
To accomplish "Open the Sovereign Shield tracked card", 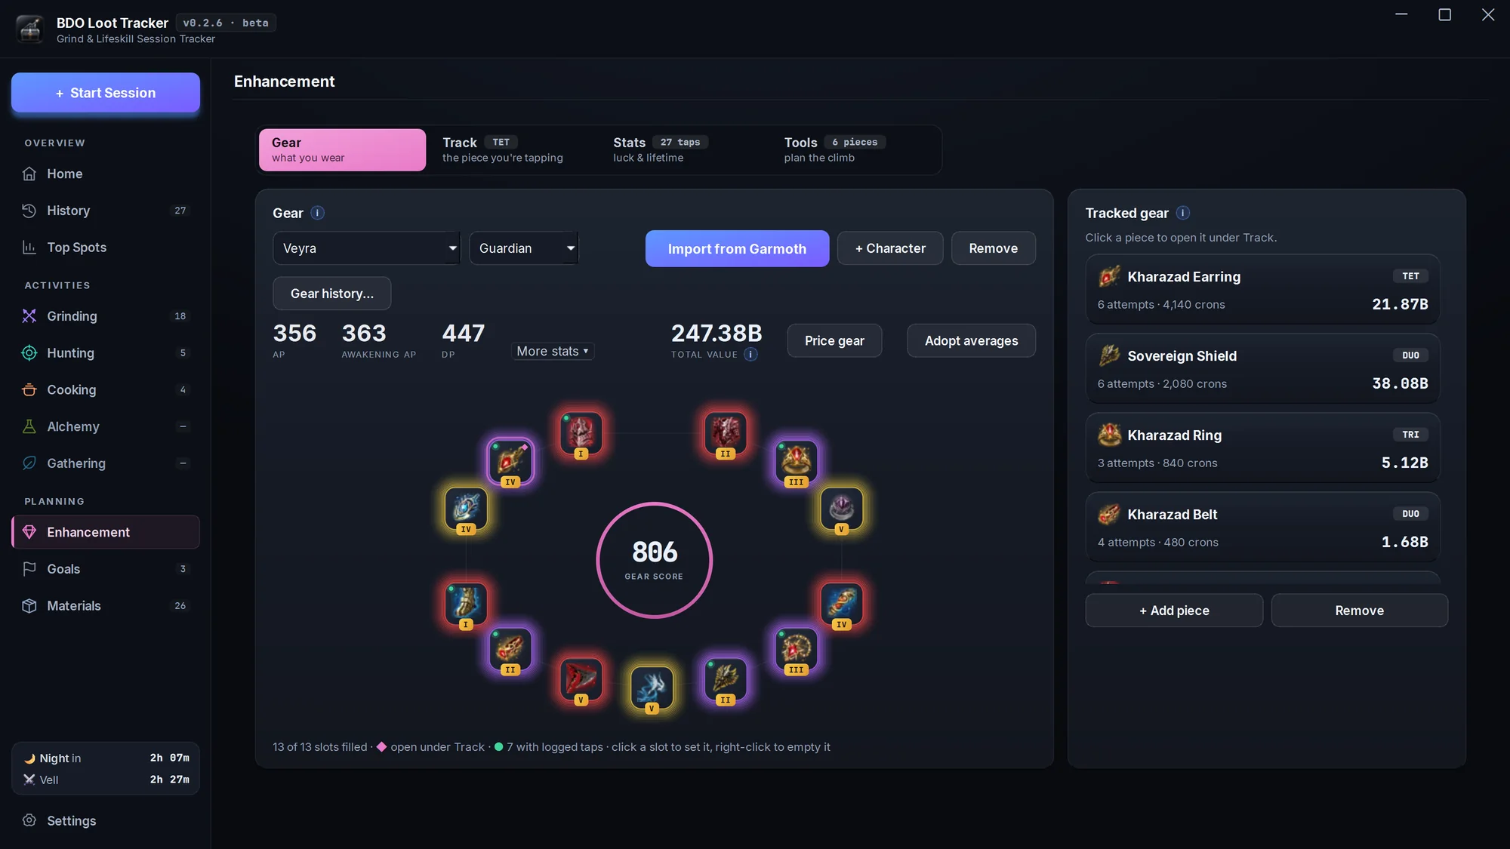I will coord(1262,369).
